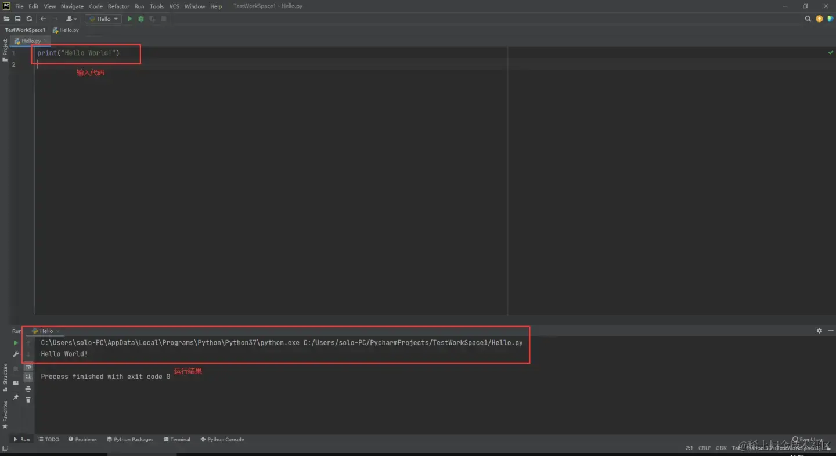Click the wrench settings icon in Run panel
The height and width of the screenshot is (456, 836).
[x=16, y=354]
